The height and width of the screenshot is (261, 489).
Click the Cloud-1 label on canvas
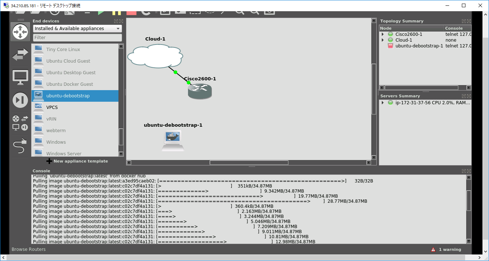[x=155, y=39]
